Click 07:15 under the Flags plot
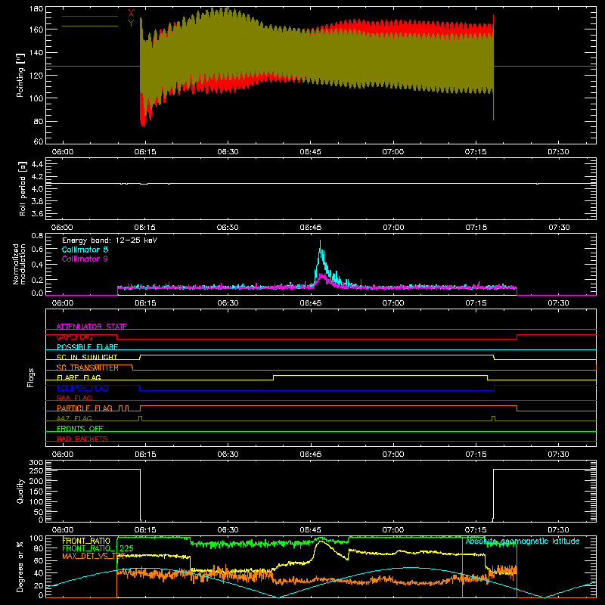 click(476, 455)
